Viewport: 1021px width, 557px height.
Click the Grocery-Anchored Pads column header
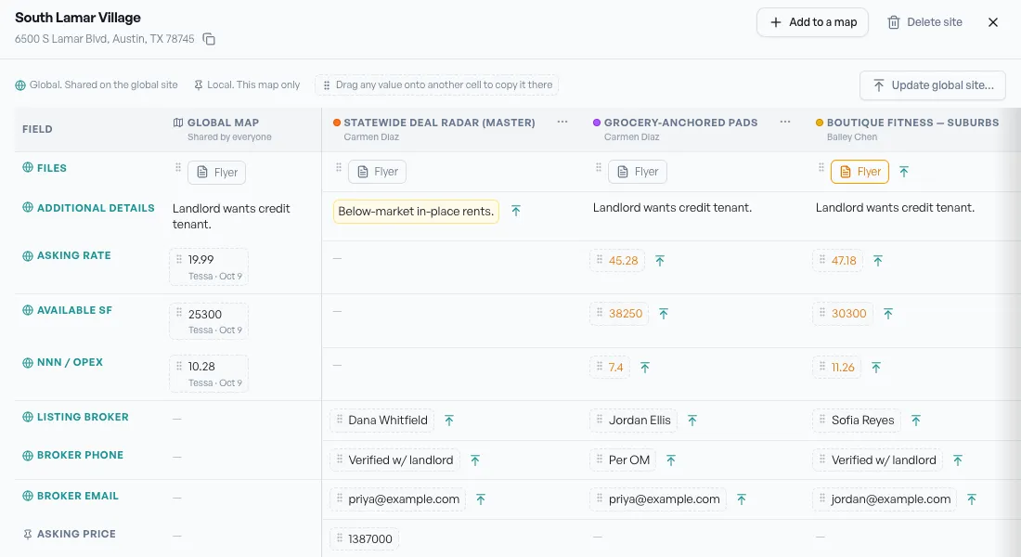(x=680, y=123)
